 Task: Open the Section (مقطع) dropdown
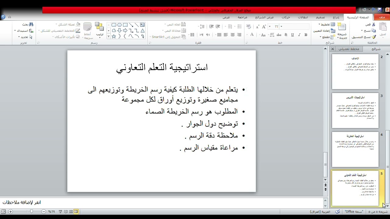327,37
